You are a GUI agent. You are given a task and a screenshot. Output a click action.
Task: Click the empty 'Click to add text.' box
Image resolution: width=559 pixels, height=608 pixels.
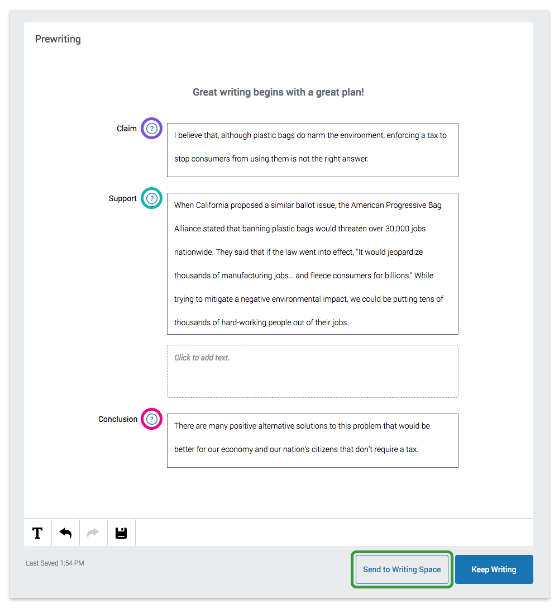click(313, 372)
